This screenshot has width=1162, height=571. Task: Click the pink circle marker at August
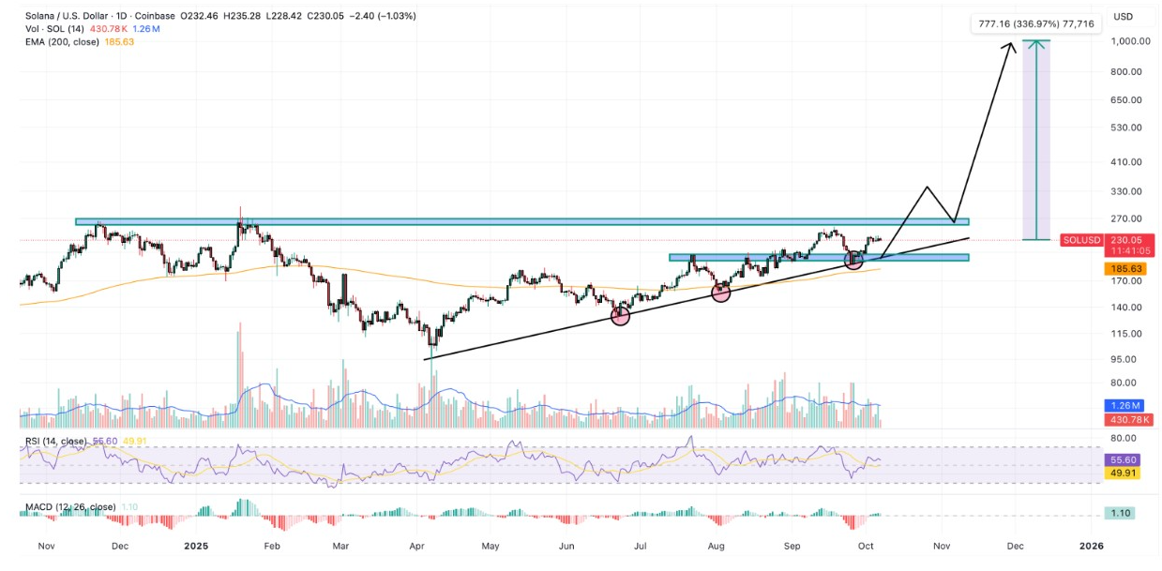(720, 293)
